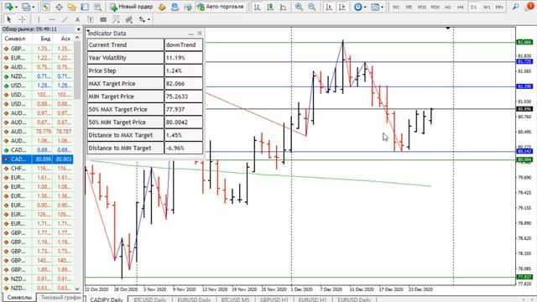Select the text A tool
The height and width of the screenshot is (302, 537).
click(x=78, y=19)
